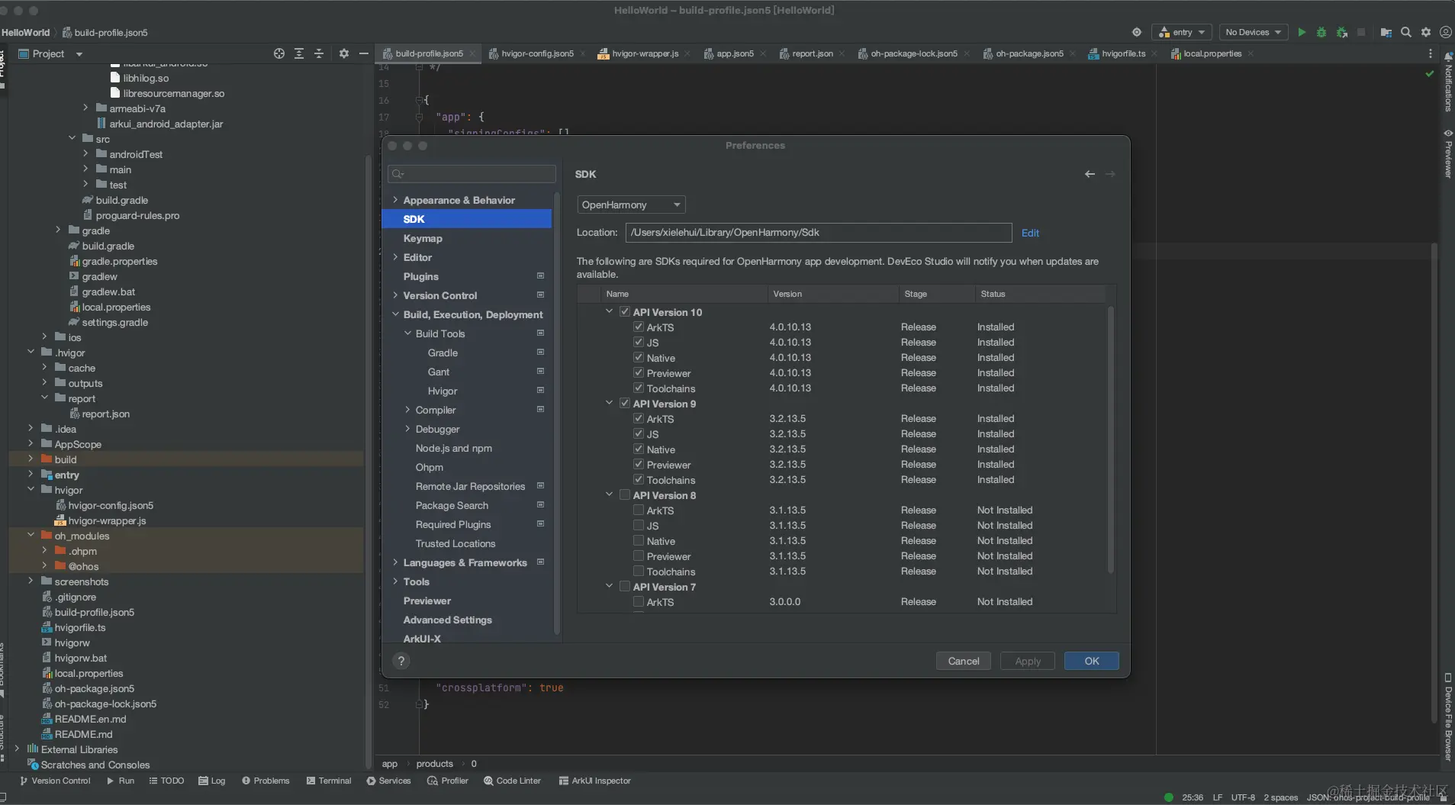The width and height of the screenshot is (1455, 805).
Task: Click the account avatar icon at top right
Action: [x=1445, y=32]
